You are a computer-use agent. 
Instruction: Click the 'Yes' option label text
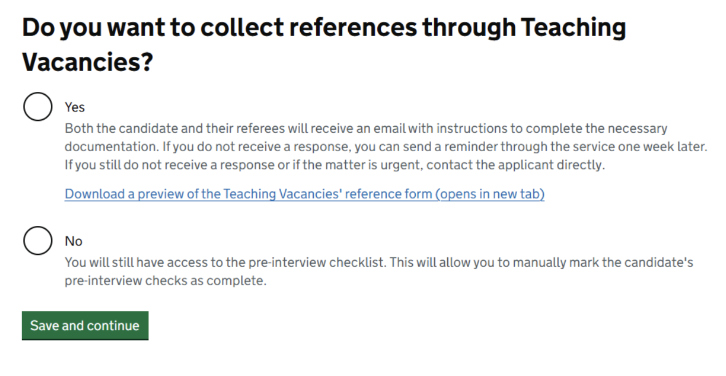[x=75, y=107]
